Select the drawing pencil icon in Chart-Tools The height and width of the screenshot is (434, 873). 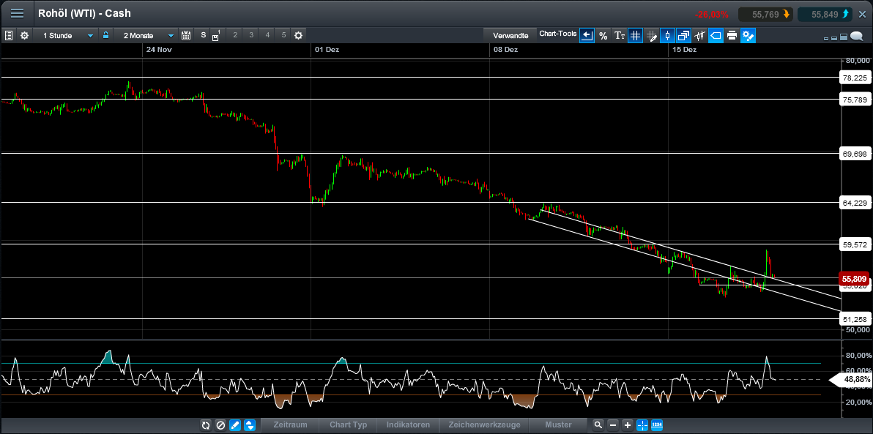pos(651,35)
